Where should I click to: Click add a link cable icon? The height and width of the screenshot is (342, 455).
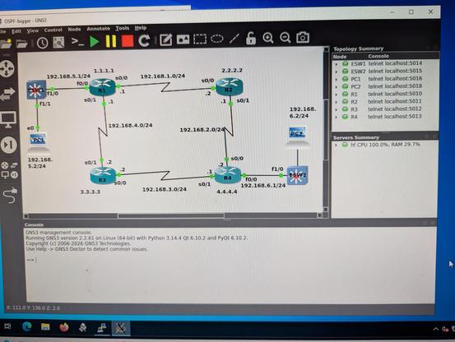[10, 196]
